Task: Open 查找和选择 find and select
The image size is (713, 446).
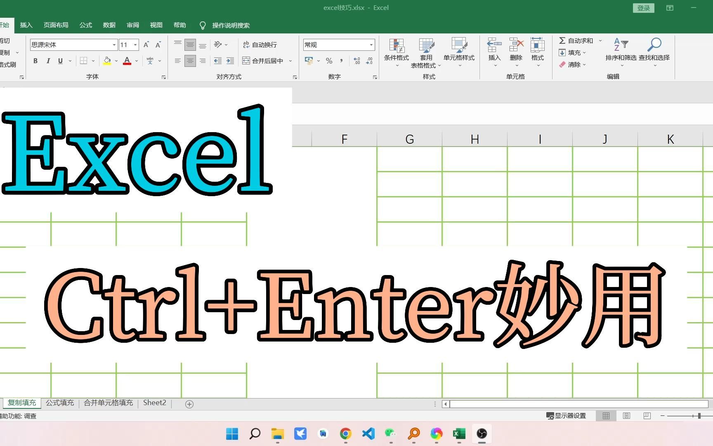Action: coord(654,52)
